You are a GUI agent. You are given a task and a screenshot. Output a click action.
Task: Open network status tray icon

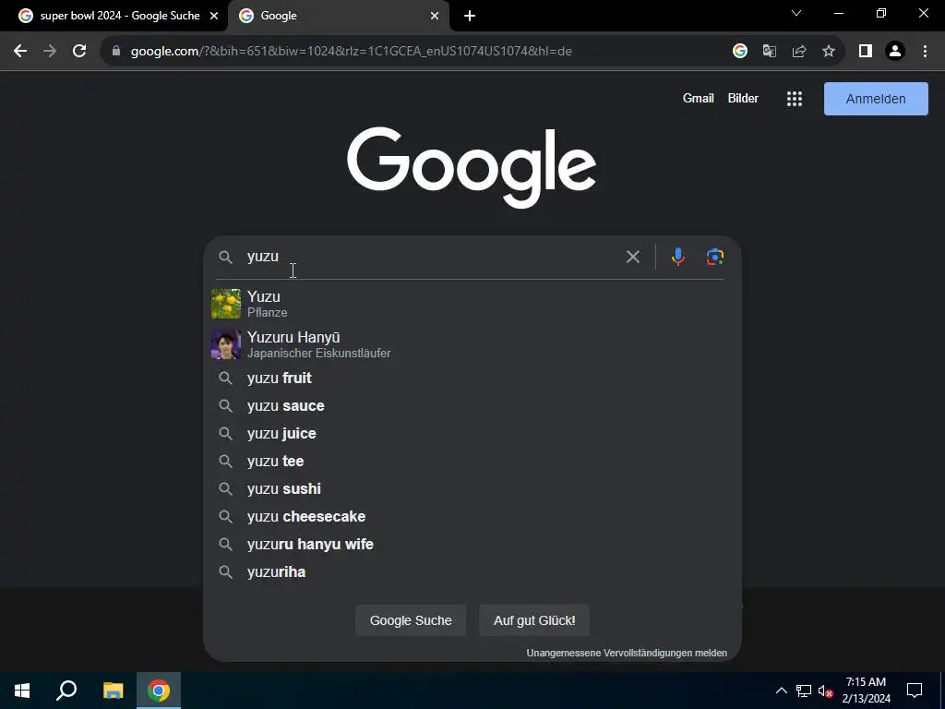(x=804, y=691)
